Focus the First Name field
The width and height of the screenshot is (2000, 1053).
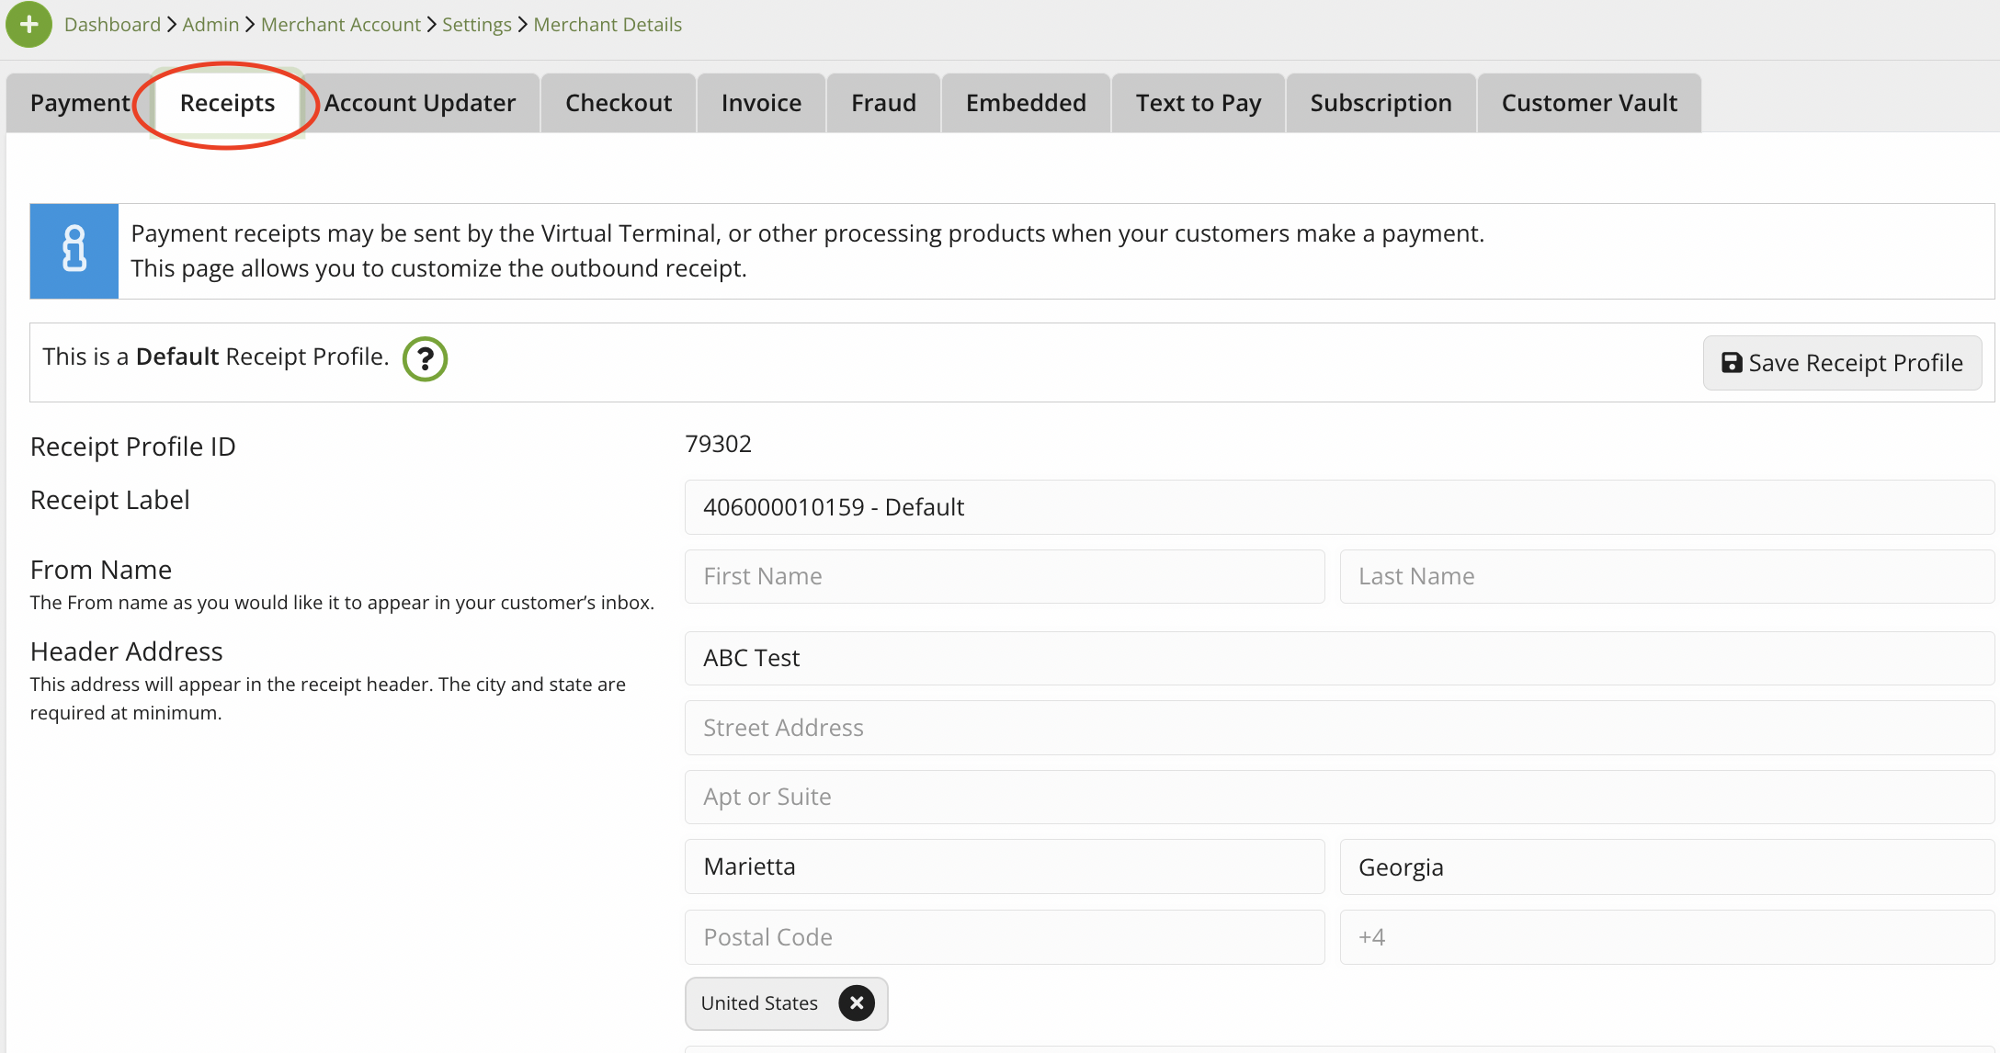pos(1004,576)
